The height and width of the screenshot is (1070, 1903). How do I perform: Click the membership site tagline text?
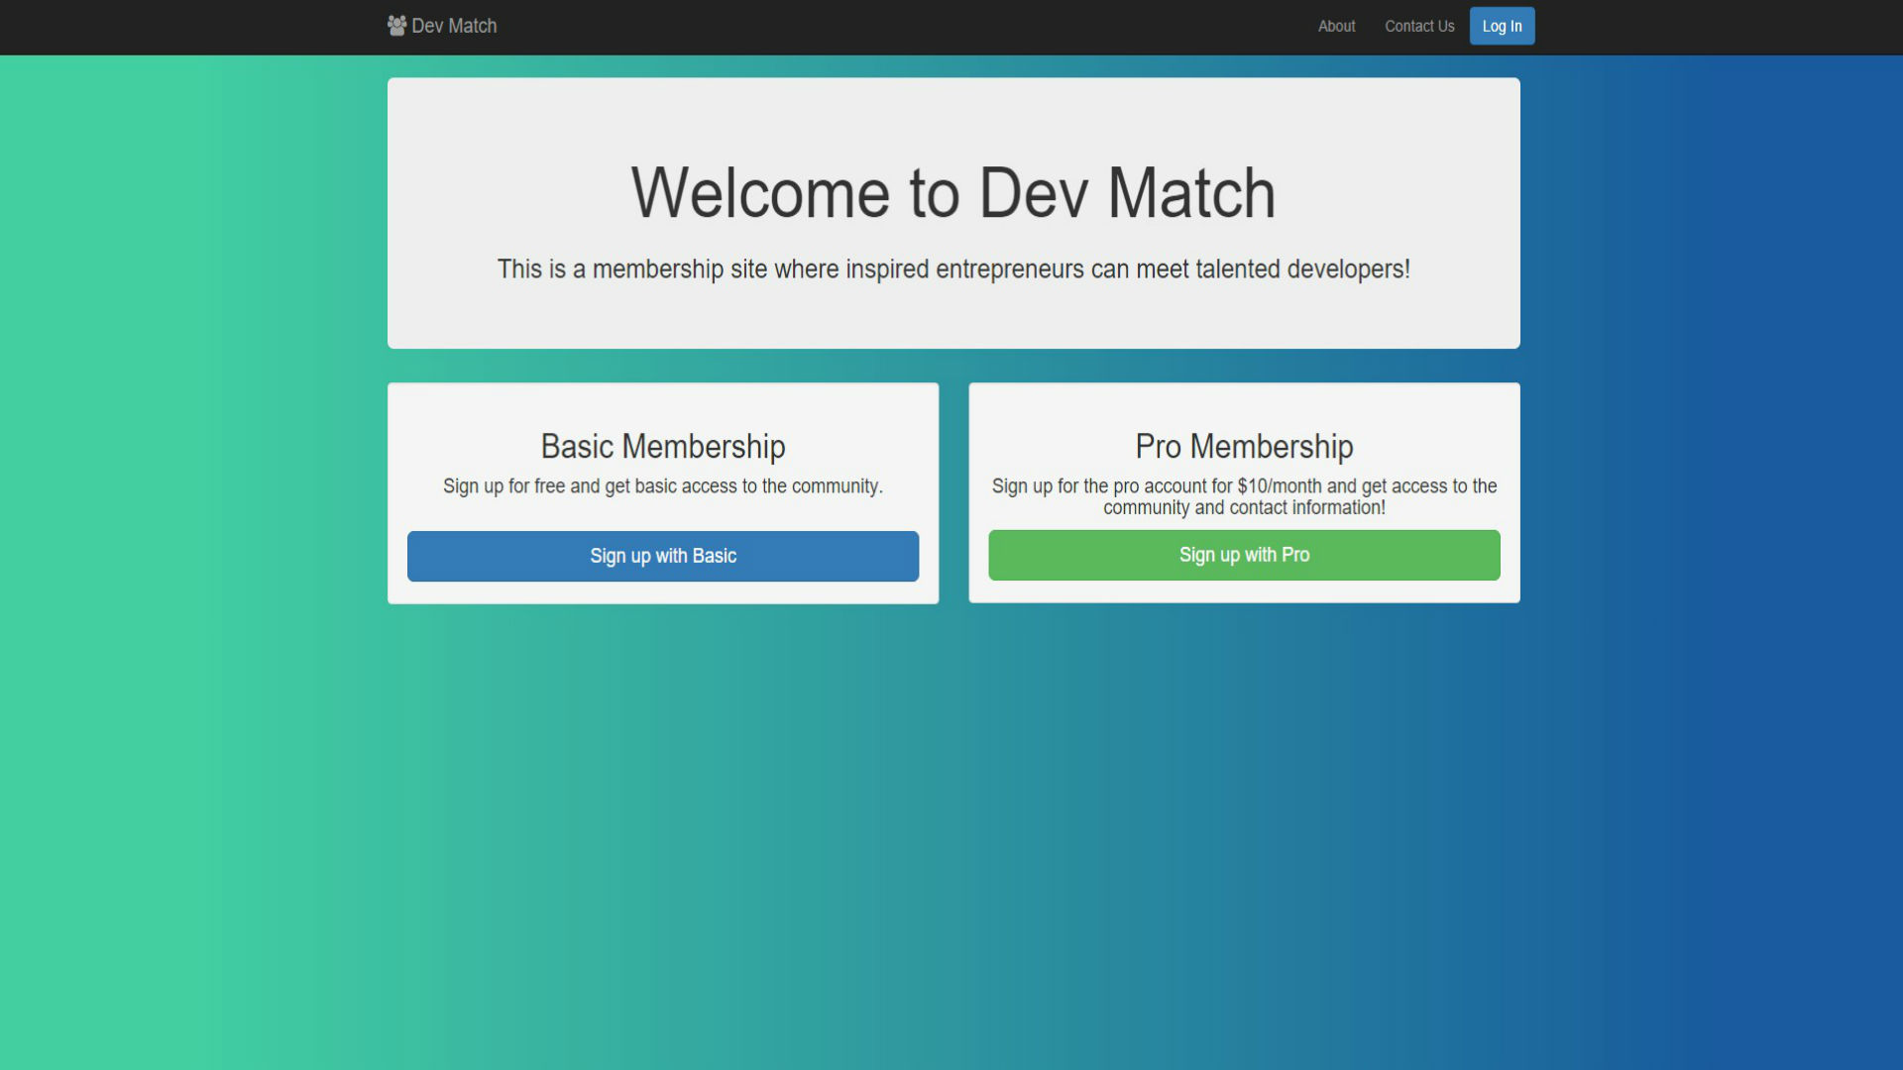pyautogui.click(x=952, y=269)
